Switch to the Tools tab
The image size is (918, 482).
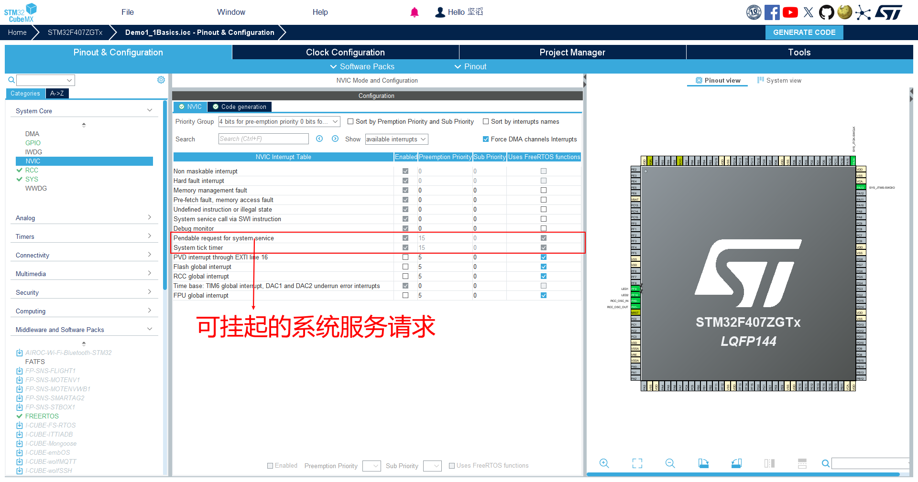[799, 52]
